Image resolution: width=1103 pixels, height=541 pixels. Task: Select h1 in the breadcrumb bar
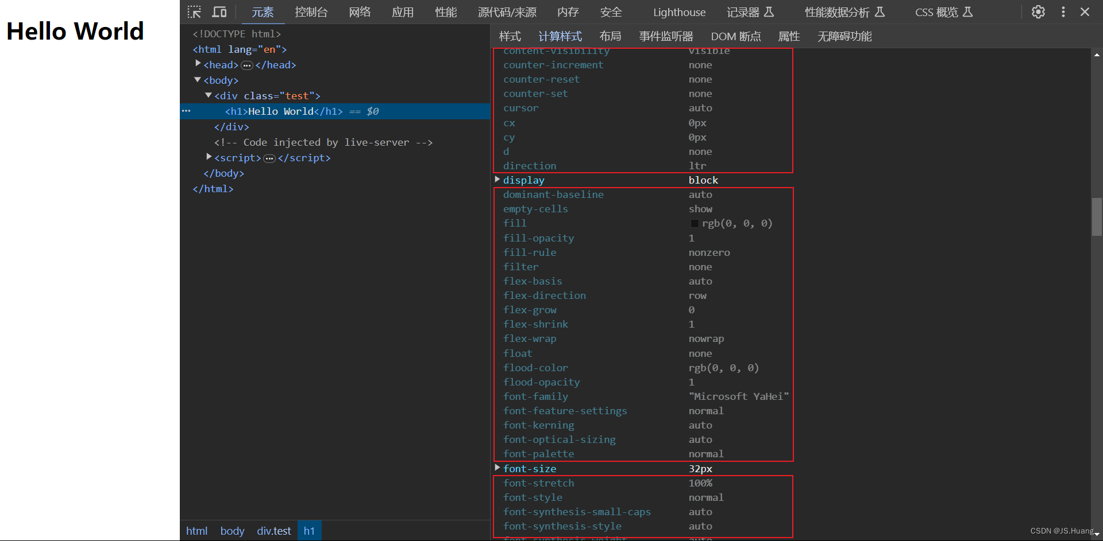(x=309, y=531)
